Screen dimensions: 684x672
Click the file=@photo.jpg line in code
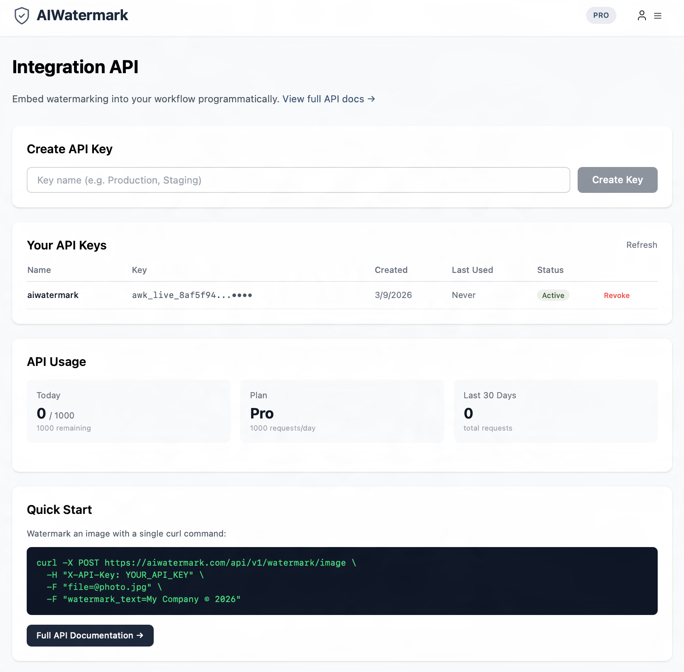tap(104, 587)
